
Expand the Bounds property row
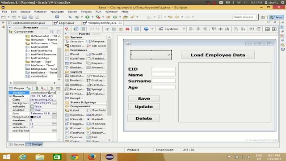coord(10,96)
